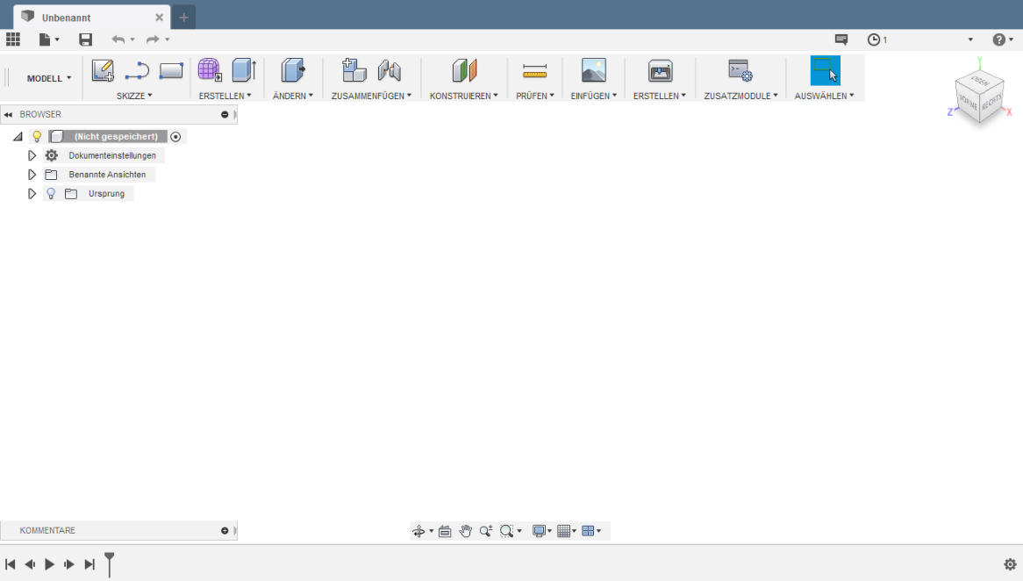Toggle visibility lightbulb of root component
The width and height of the screenshot is (1023, 581).
[37, 136]
